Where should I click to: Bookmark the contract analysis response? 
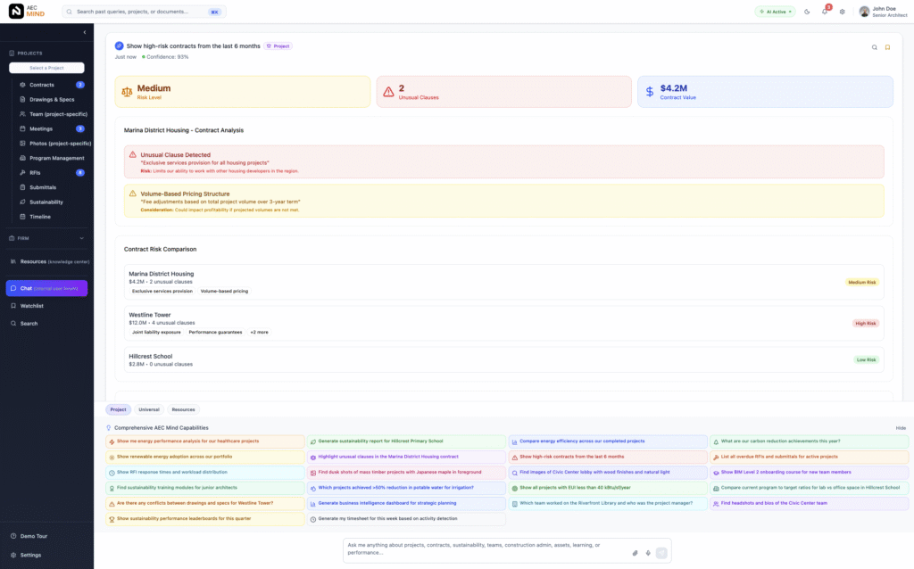pos(888,45)
